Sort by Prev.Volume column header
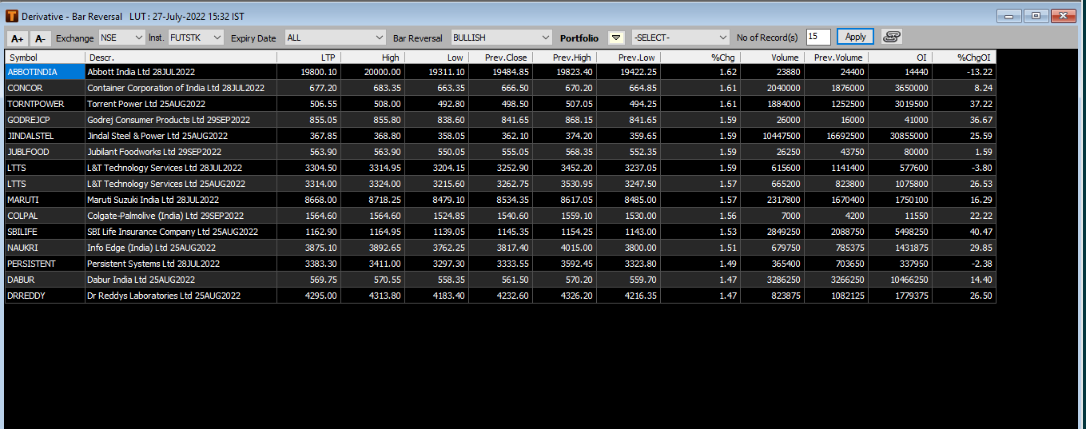Image resolution: width=1086 pixels, height=429 pixels. click(x=836, y=58)
